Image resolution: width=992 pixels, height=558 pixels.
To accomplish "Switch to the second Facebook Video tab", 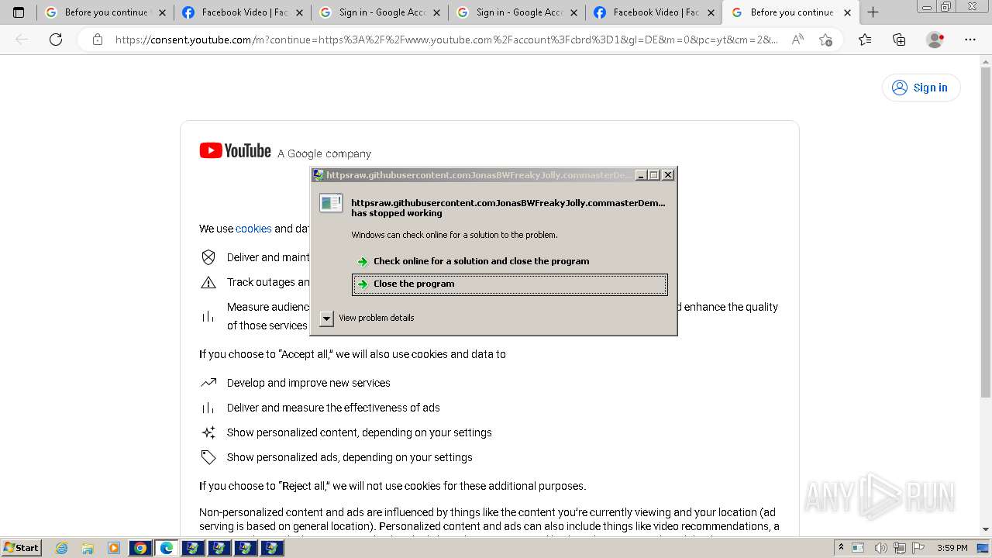I will point(654,12).
